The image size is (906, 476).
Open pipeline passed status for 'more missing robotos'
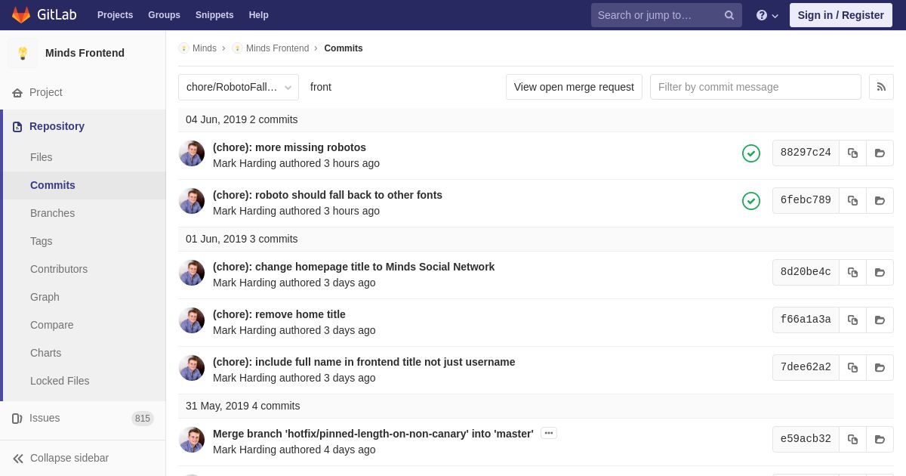[751, 153]
